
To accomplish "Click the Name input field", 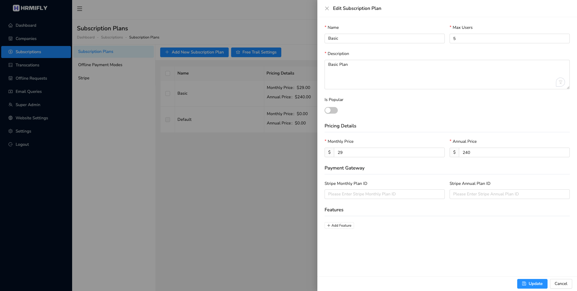I will click(x=385, y=38).
